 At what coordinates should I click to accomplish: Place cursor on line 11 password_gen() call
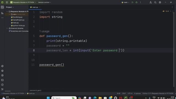(x=52, y=65)
